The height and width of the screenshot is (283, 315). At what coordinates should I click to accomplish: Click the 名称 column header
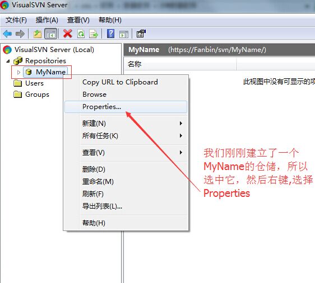click(x=180, y=64)
